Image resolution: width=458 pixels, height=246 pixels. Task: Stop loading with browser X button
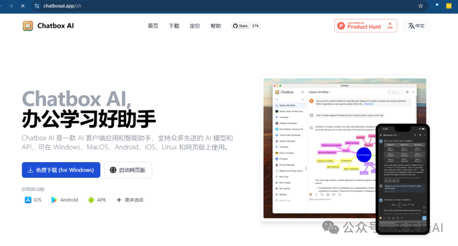pos(23,6)
